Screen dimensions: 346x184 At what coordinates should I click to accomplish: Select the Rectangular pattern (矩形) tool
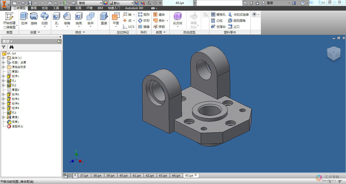(144, 14)
